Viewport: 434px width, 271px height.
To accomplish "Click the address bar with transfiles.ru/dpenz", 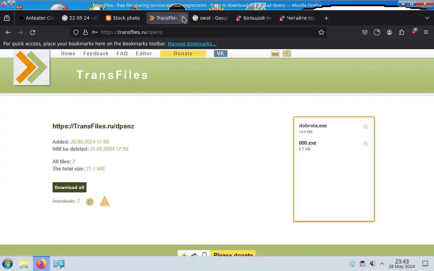I will [198, 32].
